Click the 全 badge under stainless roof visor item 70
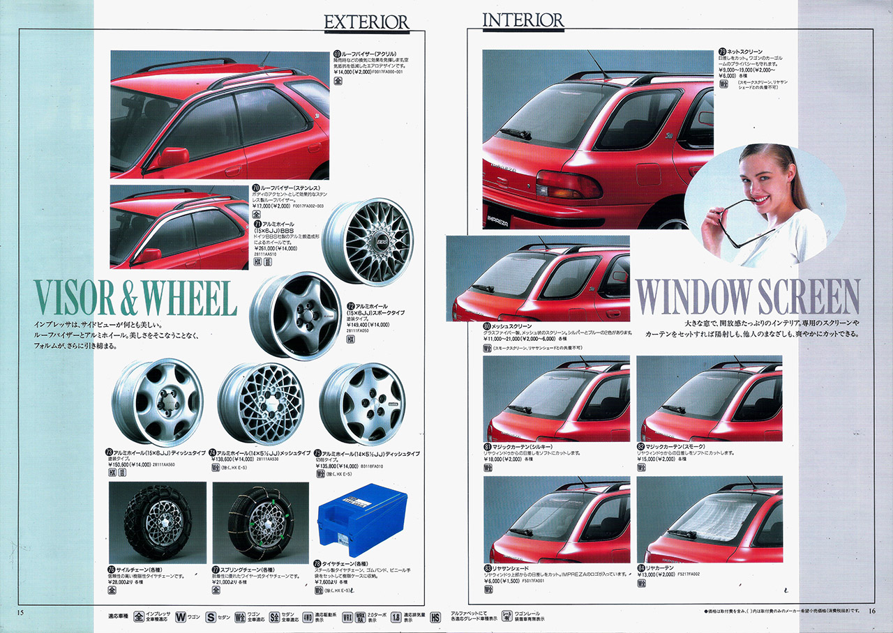 257,215
